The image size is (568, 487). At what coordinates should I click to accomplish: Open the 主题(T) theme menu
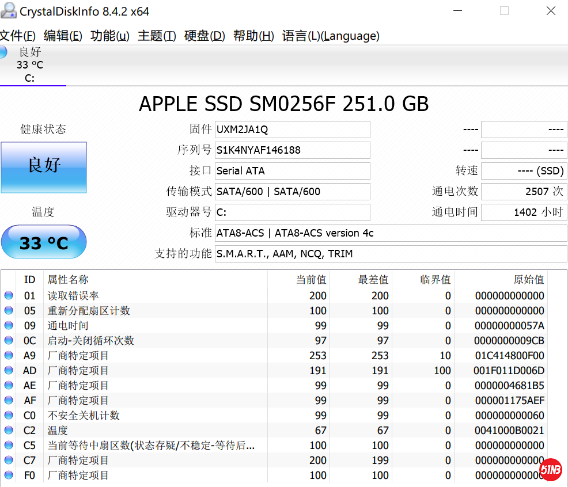tap(157, 36)
